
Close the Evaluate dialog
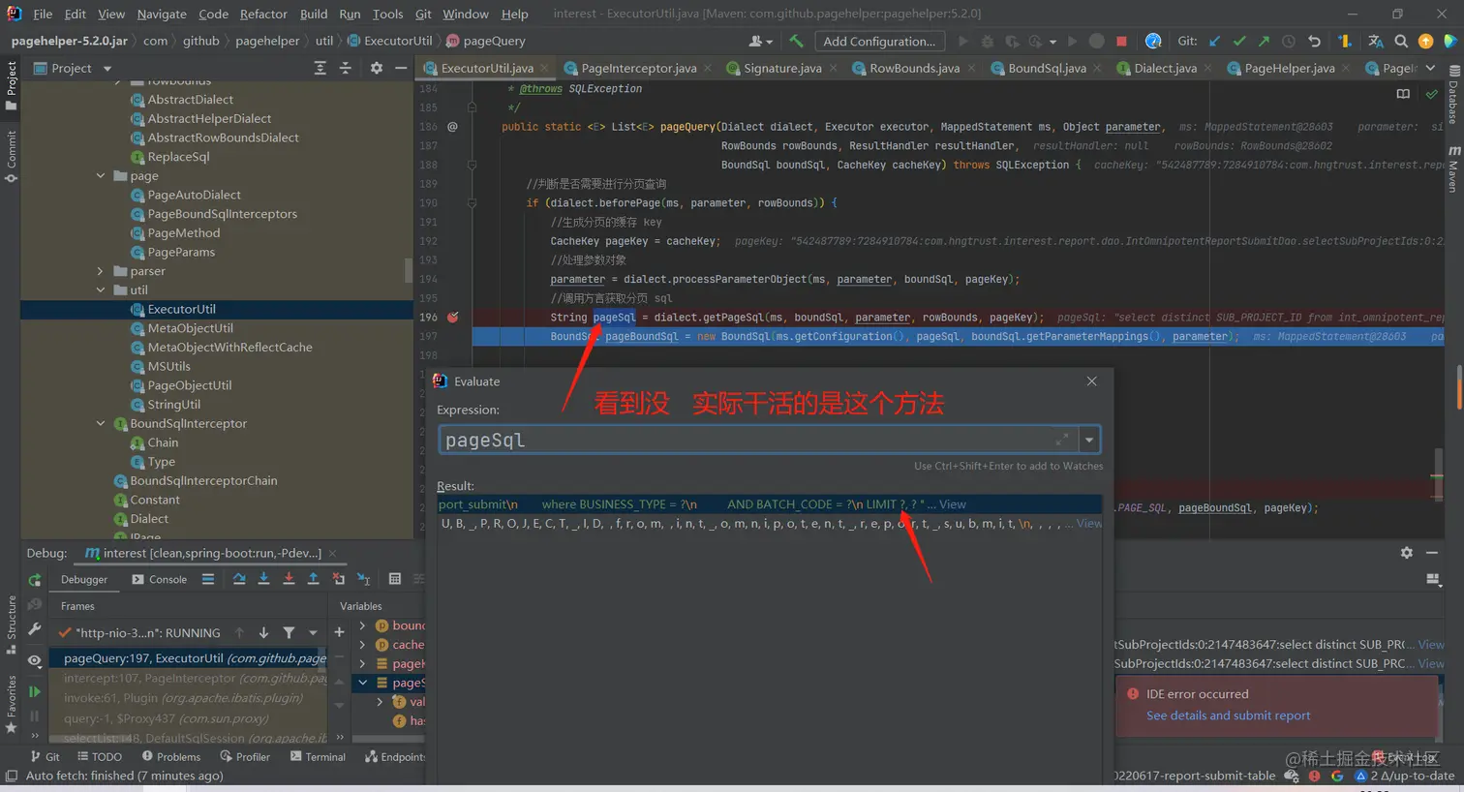tap(1091, 381)
